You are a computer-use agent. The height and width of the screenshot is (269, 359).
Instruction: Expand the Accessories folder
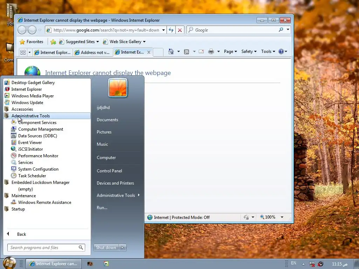pyautogui.click(x=47, y=109)
